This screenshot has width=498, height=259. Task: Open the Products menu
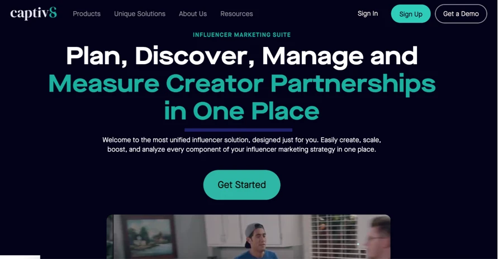pyautogui.click(x=87, y=14)
